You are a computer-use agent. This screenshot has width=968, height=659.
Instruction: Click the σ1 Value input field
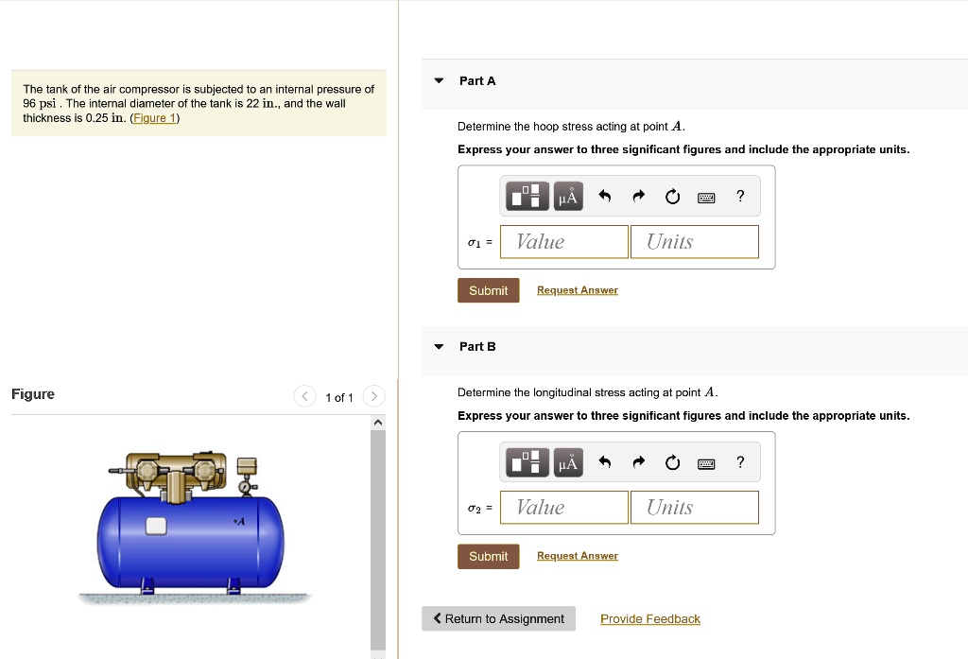[x=564, y=241]
